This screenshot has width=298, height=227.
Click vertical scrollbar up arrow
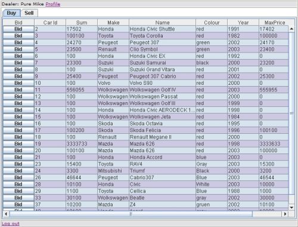pyautogui.click(x=291, y=29)
